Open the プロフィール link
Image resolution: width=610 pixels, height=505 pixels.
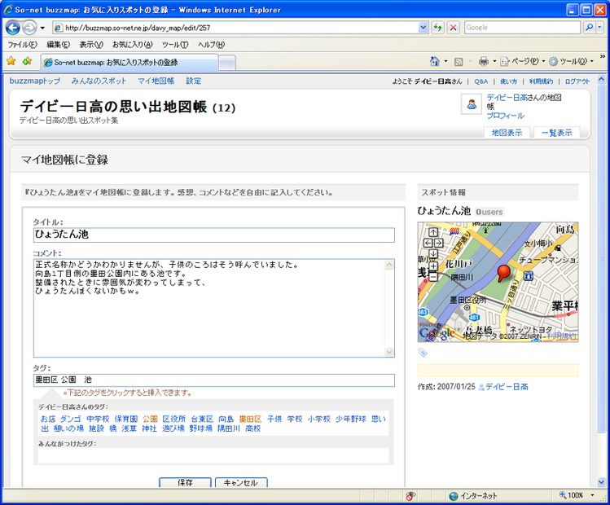point(506,116)
